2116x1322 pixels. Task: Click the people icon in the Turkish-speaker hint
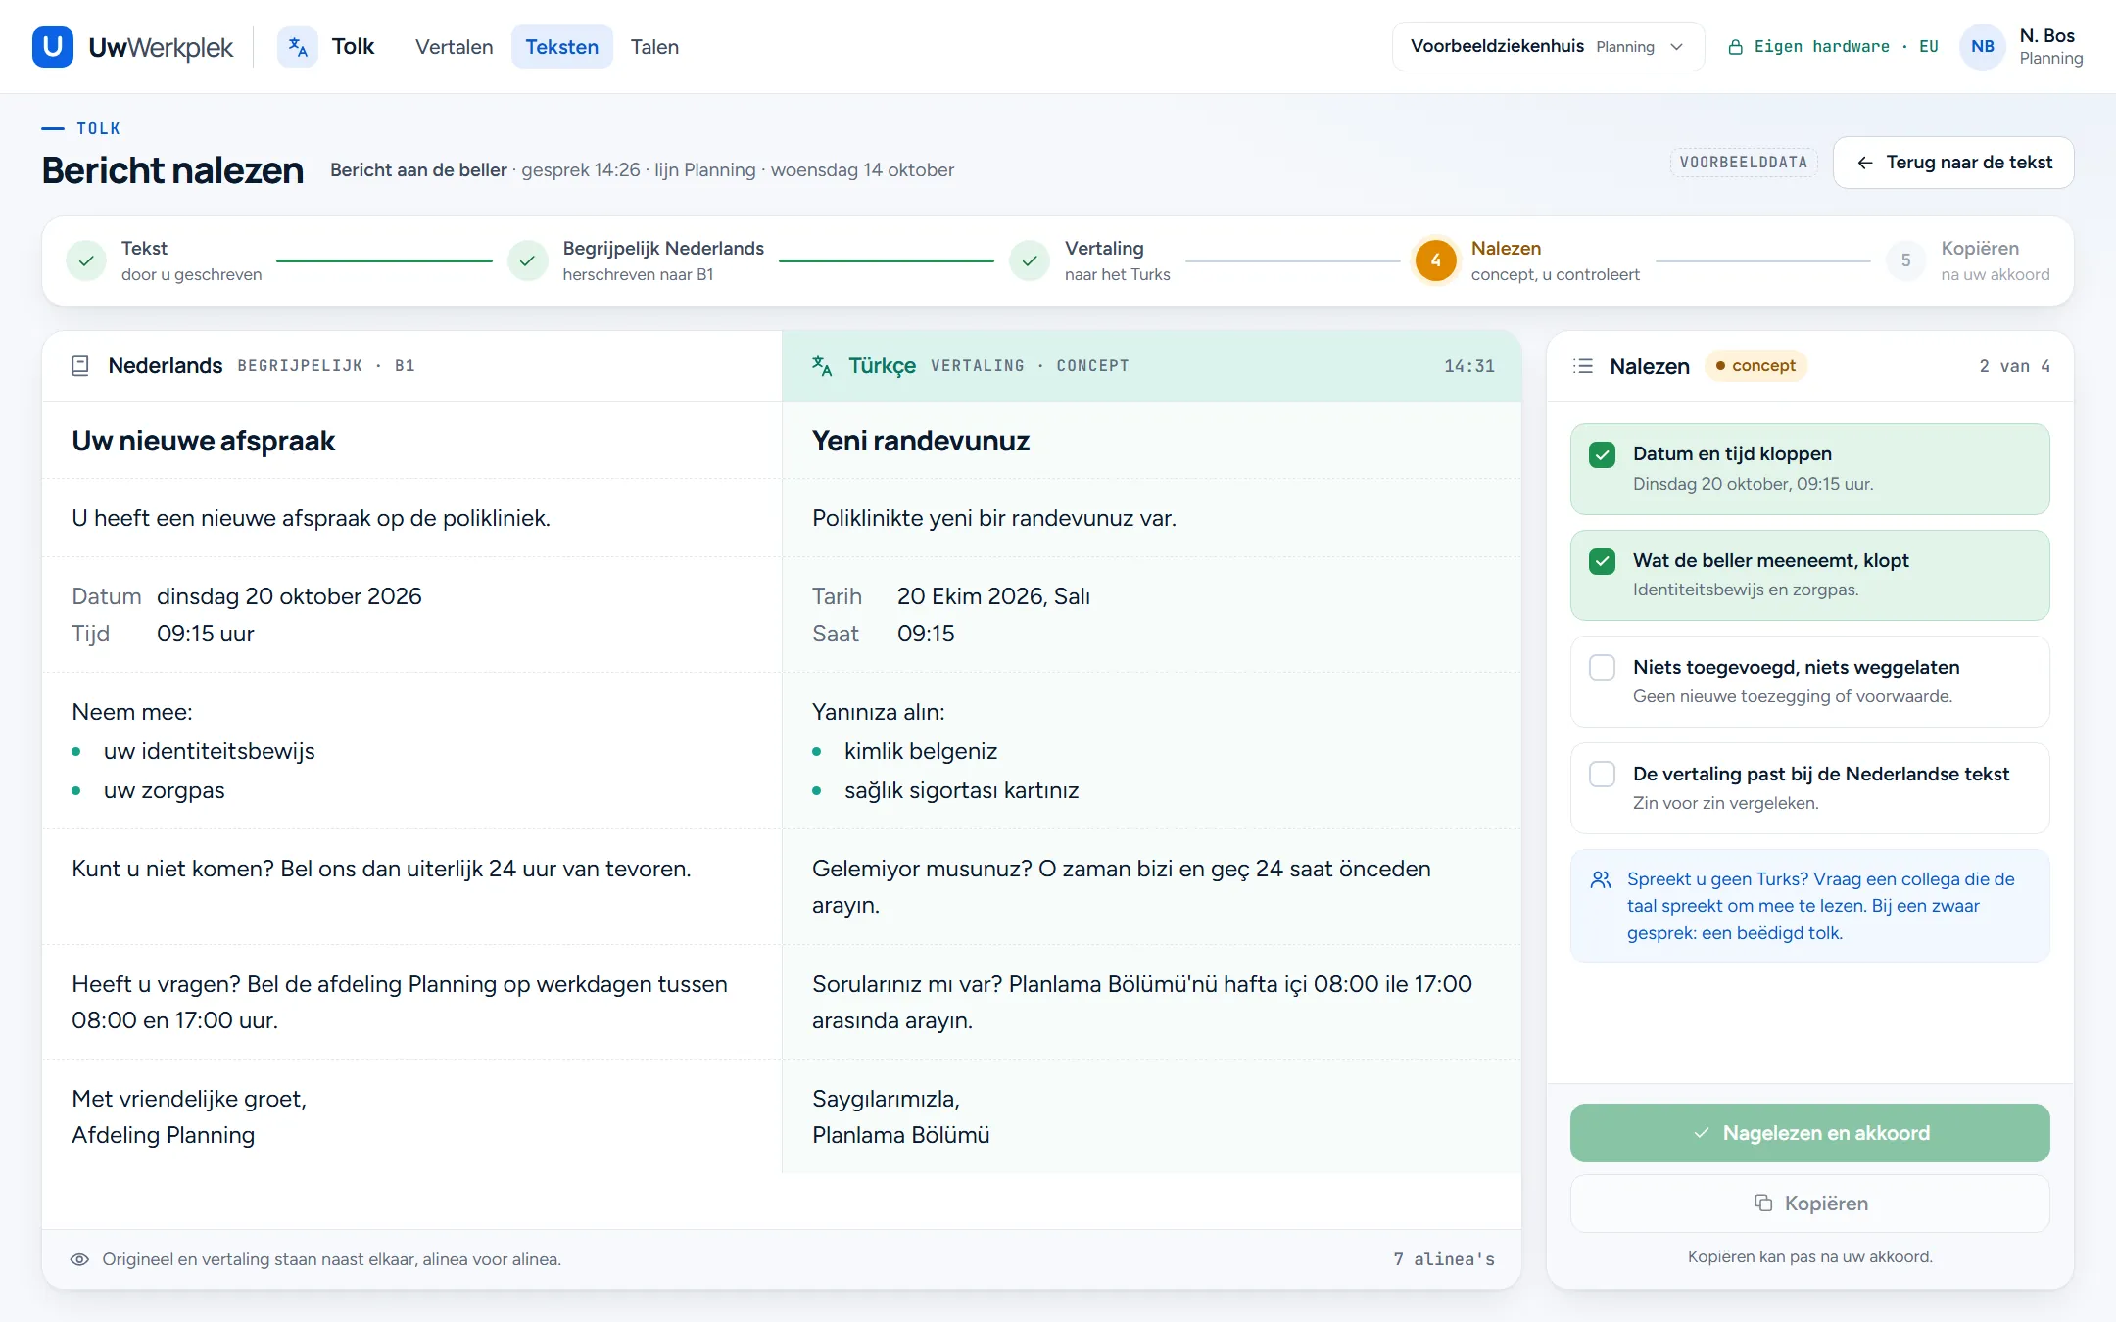[x=1601, y=879]
